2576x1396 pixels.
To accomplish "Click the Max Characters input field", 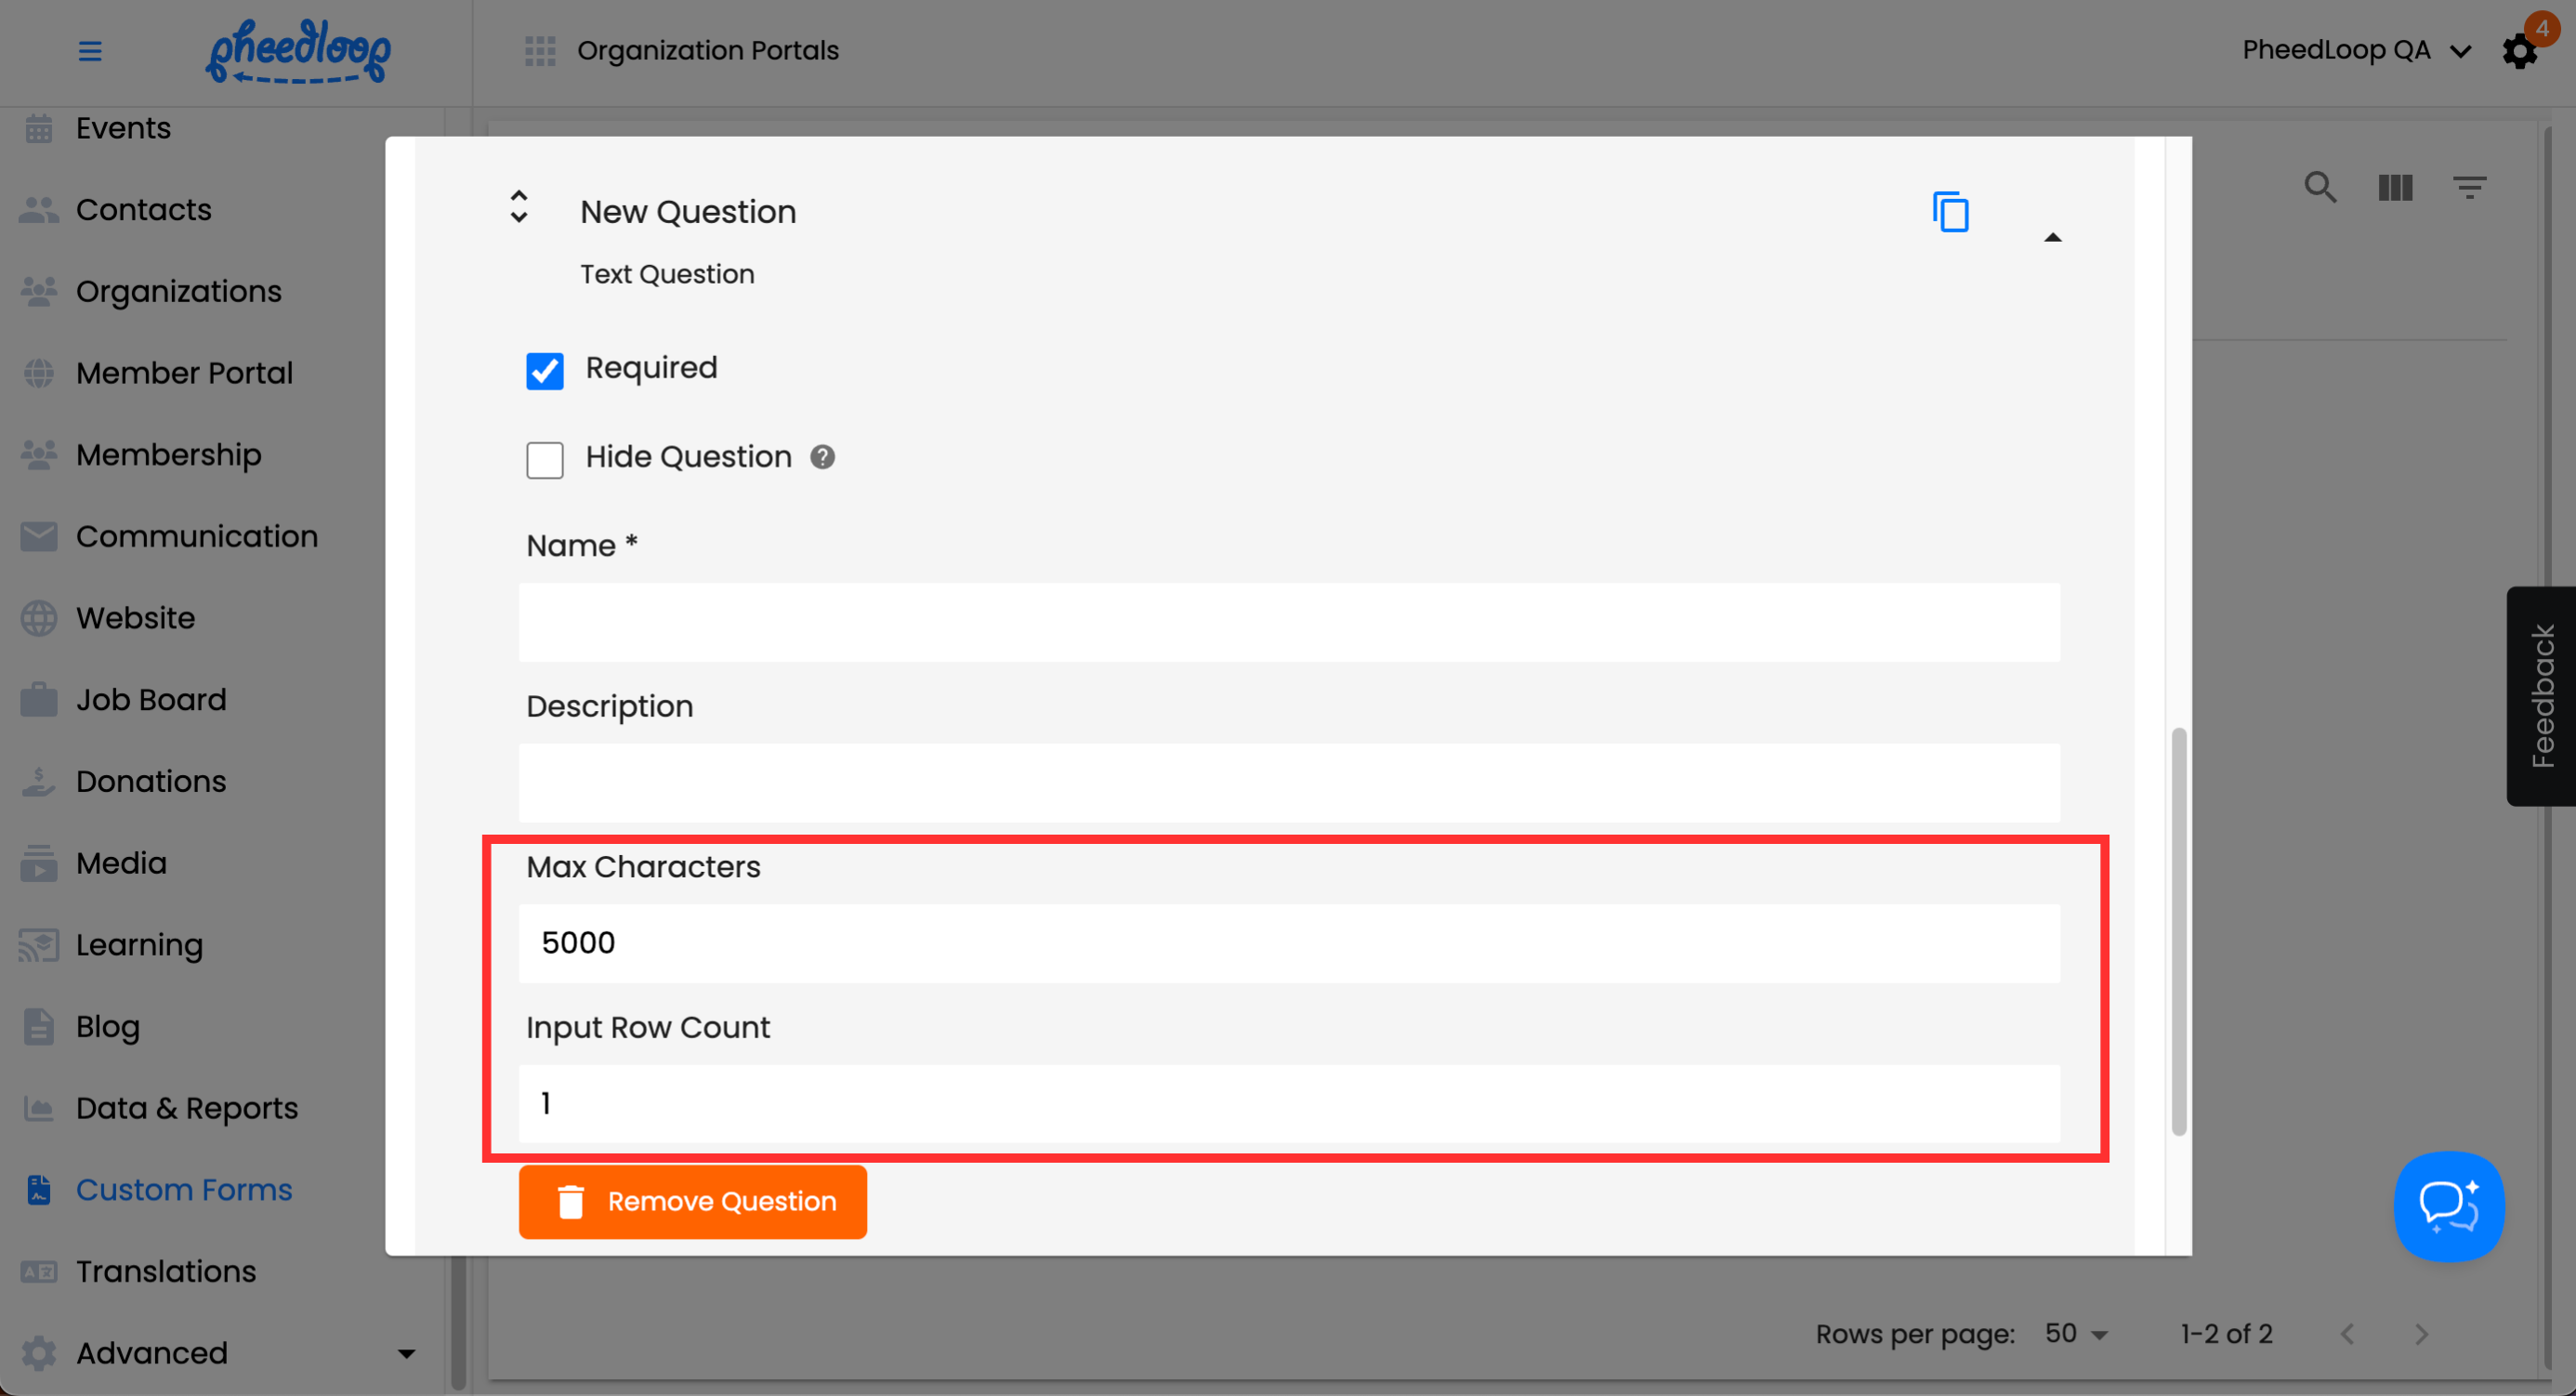I will point(1288,943).
